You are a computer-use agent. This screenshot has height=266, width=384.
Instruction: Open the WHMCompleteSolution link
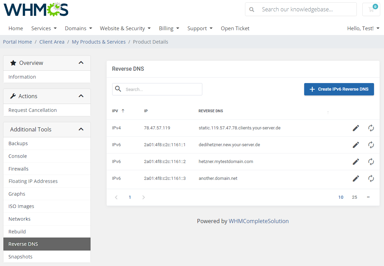coord(259,221)
